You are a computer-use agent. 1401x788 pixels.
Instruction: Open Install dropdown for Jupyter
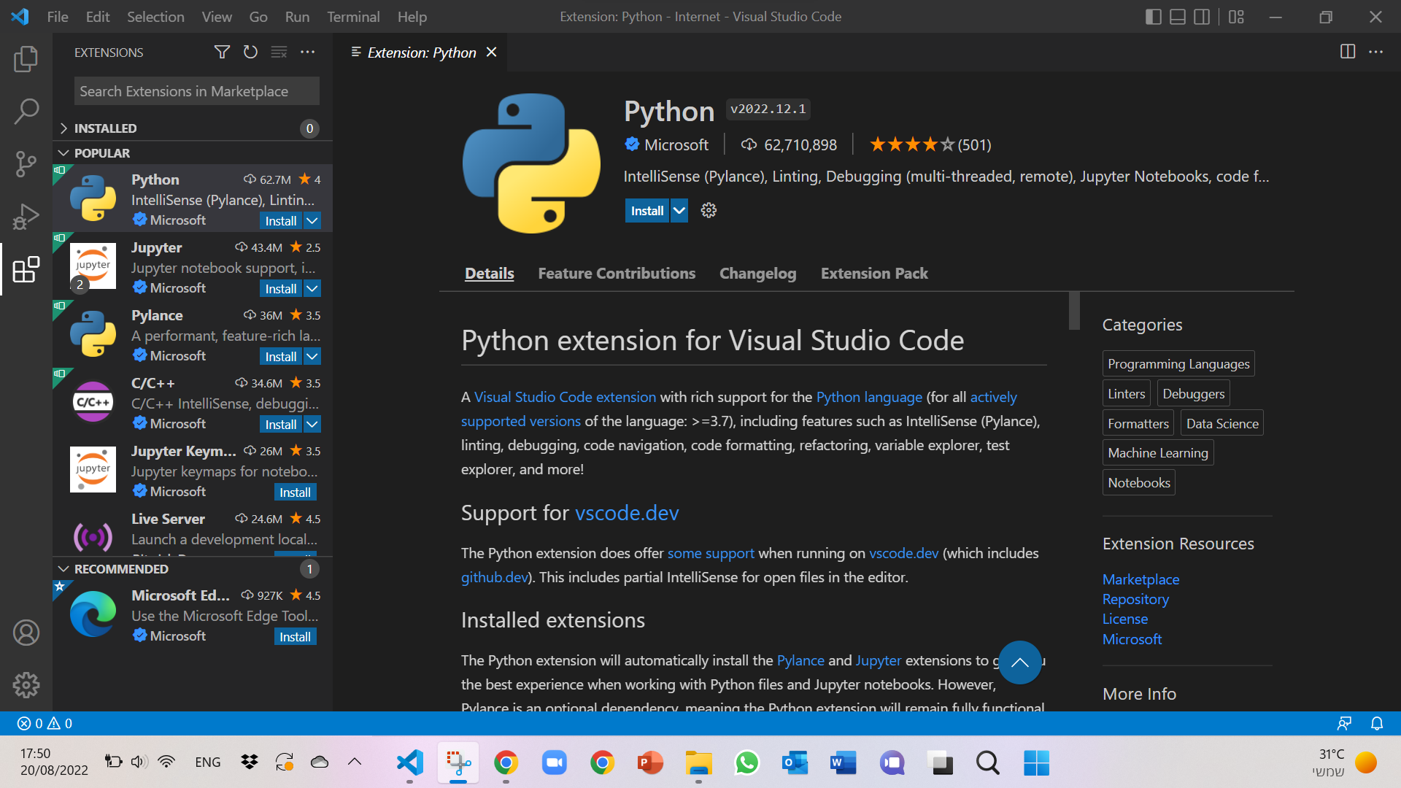(x=312, y=288)
